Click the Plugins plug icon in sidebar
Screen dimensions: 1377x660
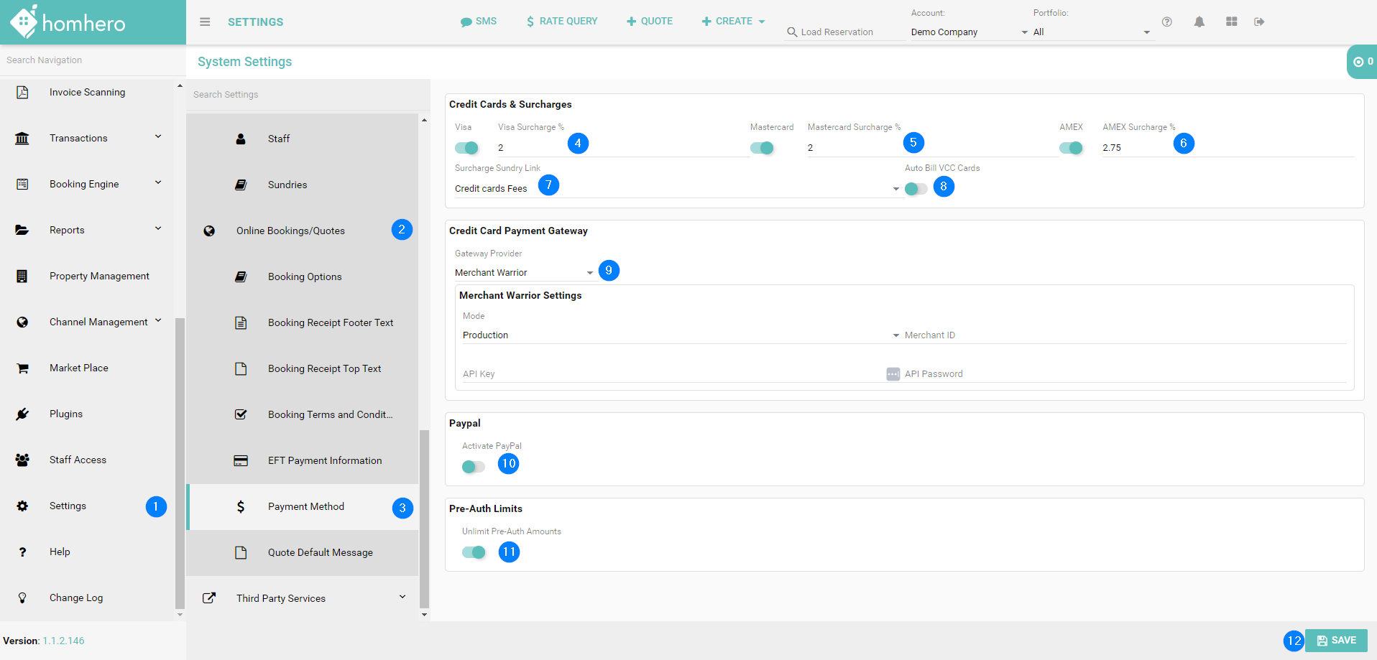(x=22, y=414)
